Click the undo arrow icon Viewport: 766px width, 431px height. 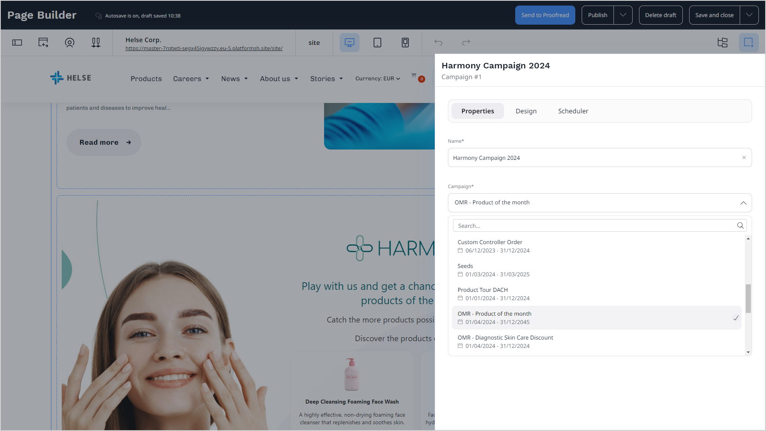click(438, 43)
